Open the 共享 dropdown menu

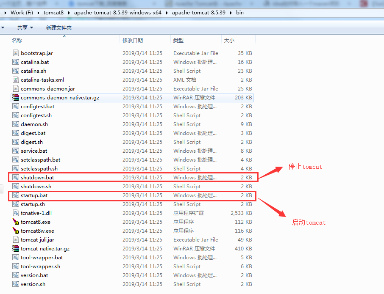click(x=25, y=27)
